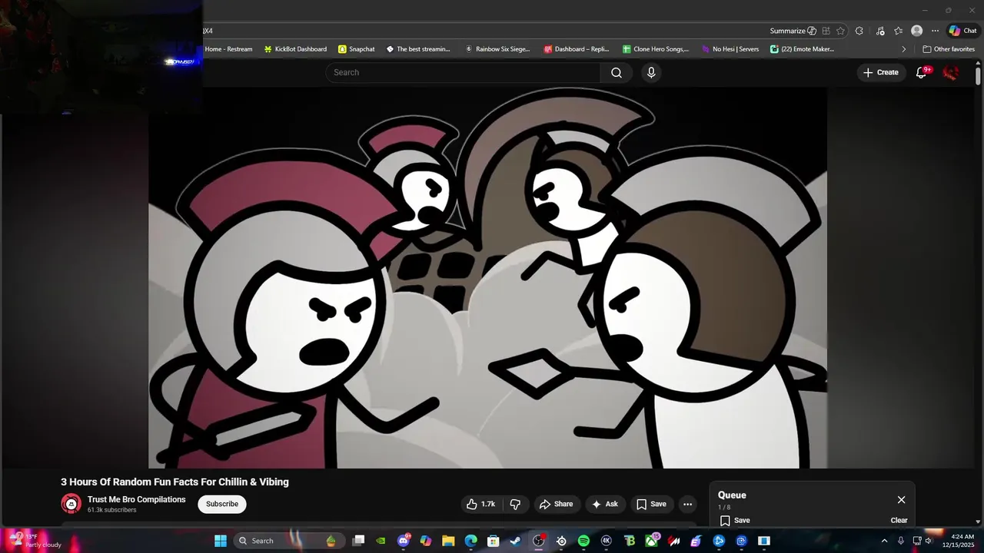Image resolution: width=984 pixels, height=553 pixels.
Task: Open File Explorer from the taskbar
Action: click(448, 541)
